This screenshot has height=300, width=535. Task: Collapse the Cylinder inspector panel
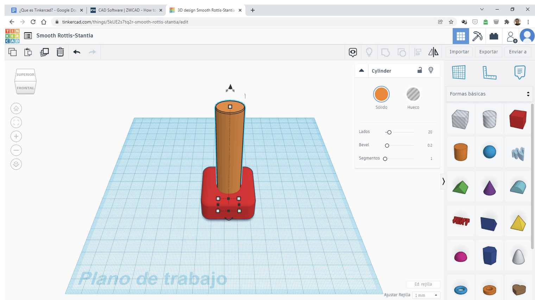coord(361,70)
